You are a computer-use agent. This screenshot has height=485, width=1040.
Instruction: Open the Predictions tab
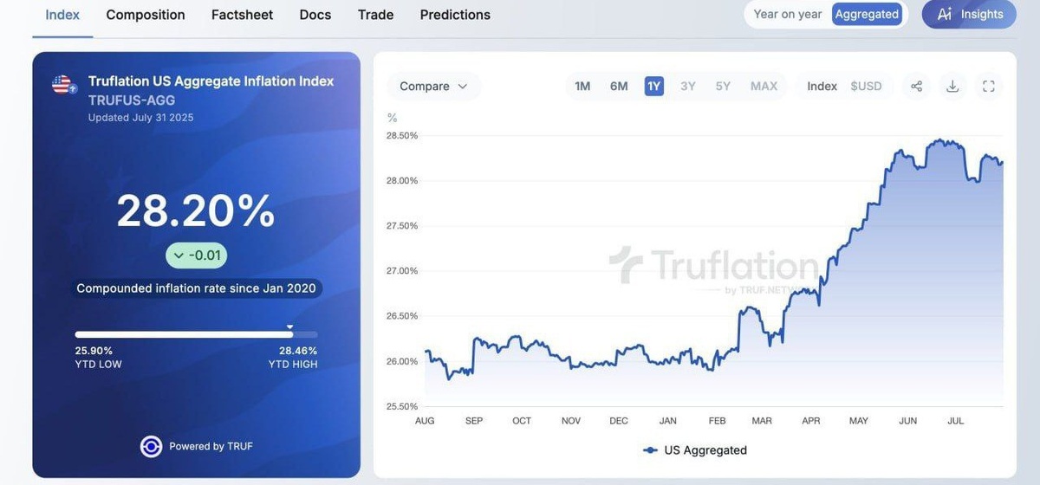455,15
